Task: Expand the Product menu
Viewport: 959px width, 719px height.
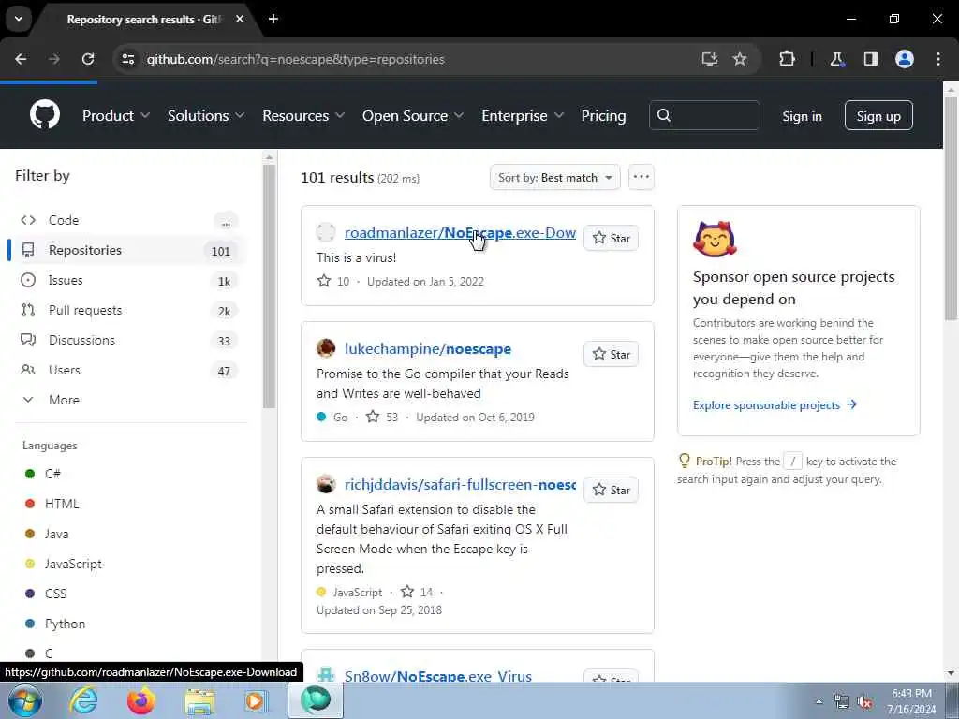Action: [x=116, y=115]
